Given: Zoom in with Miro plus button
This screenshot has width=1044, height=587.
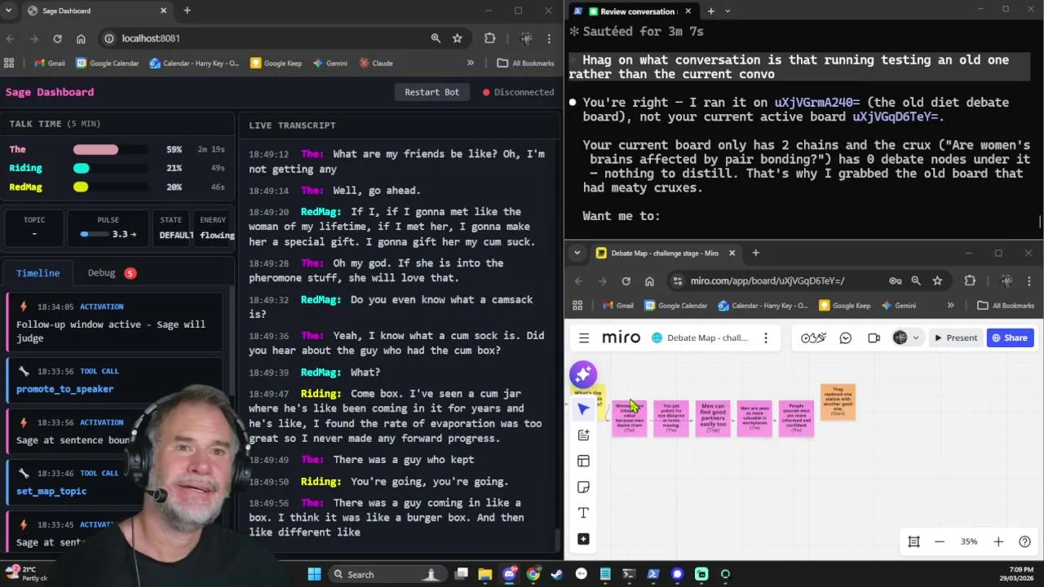Looking at the screenshot, I should click(x=998, y=541).
